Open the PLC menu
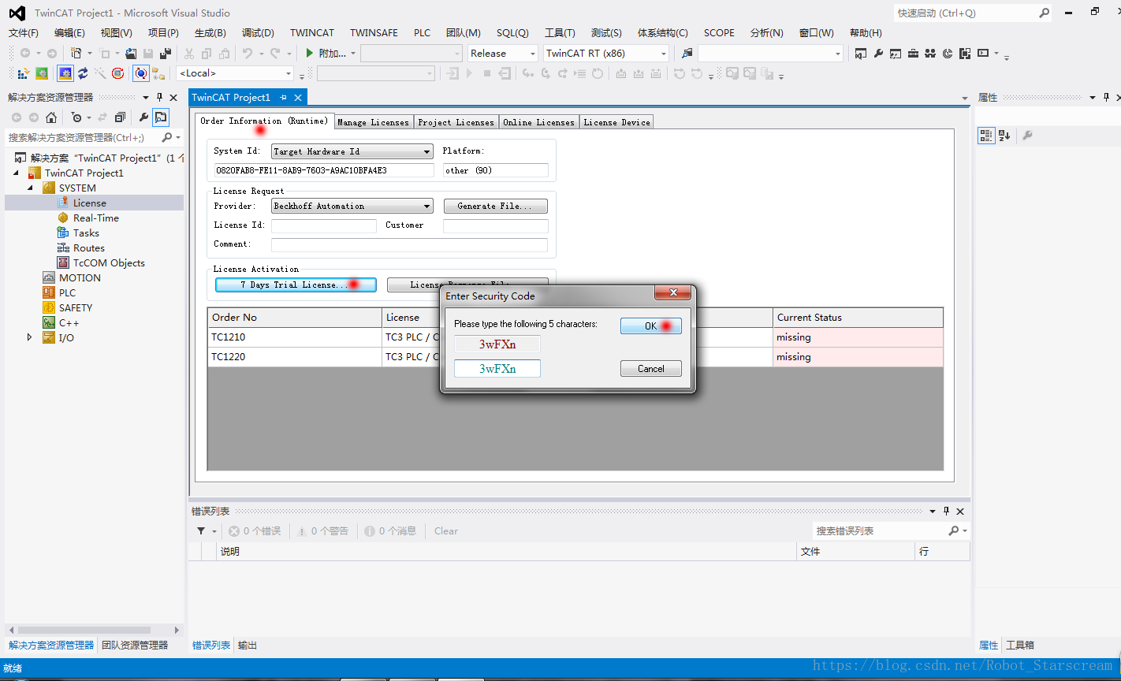Image resolution: width=1121 pixels, height=681 pixels. pyautogui.click(x=422, y=33)
